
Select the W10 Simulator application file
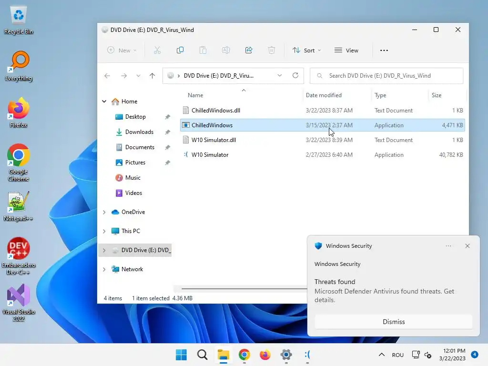coord(323,155)
